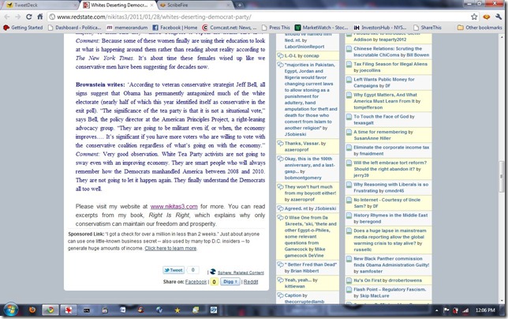
Task: Click the page's vertical scrollbar thumb
Action: (x=502, y=176)
